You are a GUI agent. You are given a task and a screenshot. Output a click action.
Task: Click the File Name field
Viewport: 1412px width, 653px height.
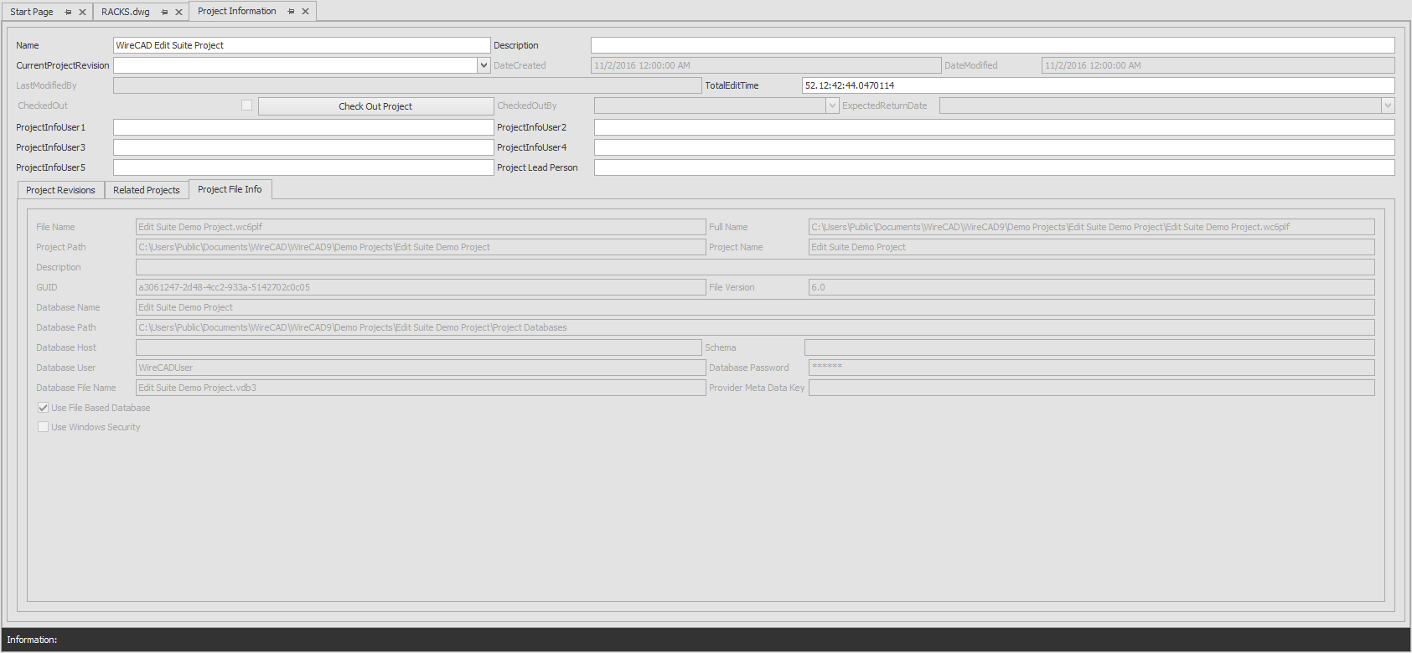pos(421,227)
